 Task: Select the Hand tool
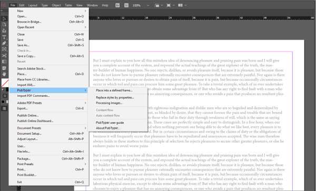[x=4, y=74]
